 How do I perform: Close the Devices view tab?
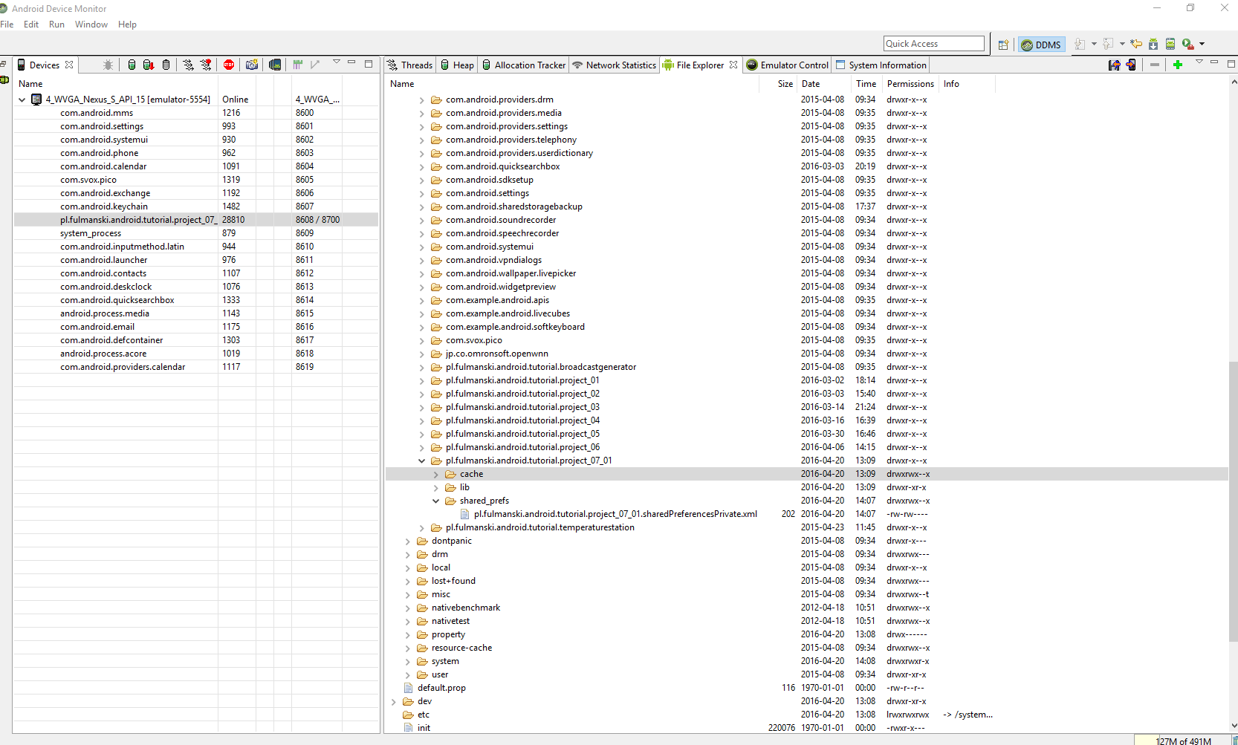point(69,65)
